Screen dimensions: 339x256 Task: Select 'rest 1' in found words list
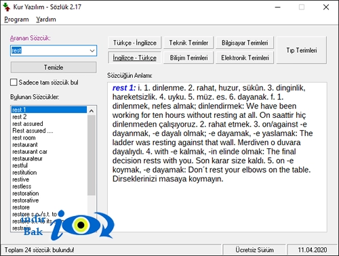[49, 110]
